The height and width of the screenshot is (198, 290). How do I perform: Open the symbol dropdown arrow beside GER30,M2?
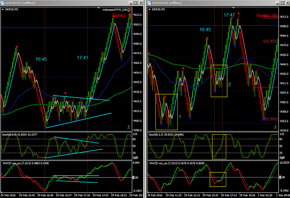click(x=149, y=9)
